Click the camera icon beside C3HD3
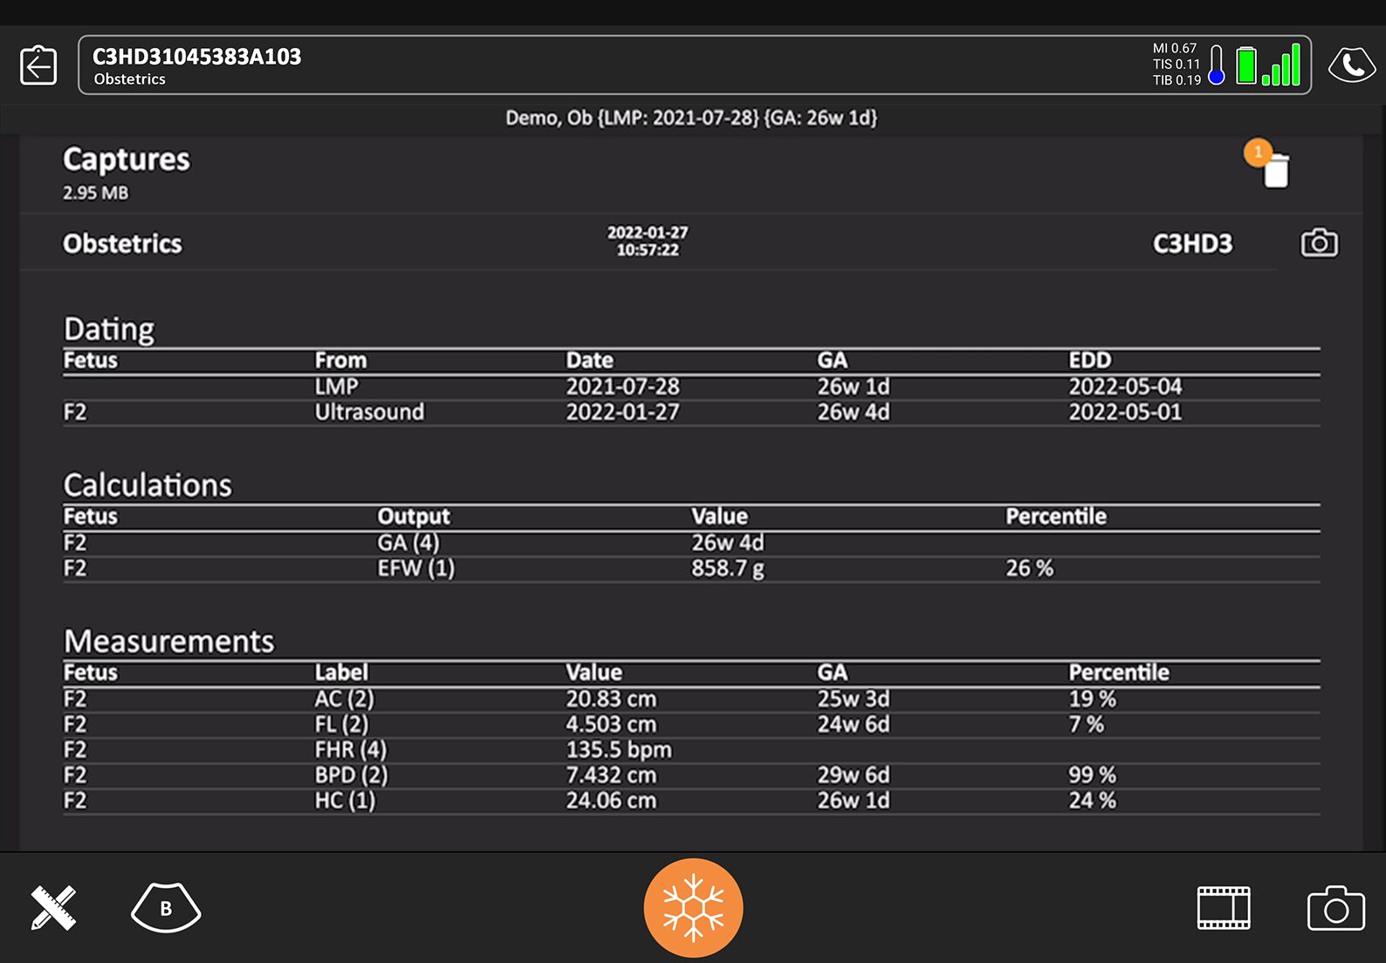1386x963 pixels. point(1319,243)
